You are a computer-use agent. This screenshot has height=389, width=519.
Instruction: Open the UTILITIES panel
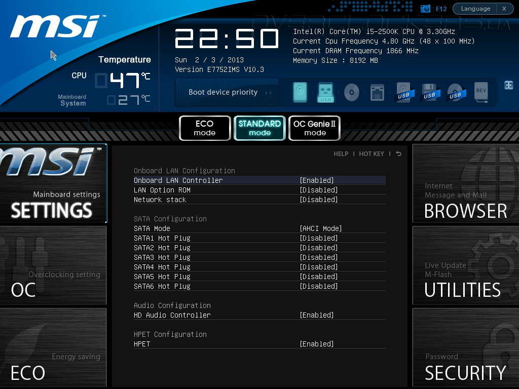tap(466, 265)
